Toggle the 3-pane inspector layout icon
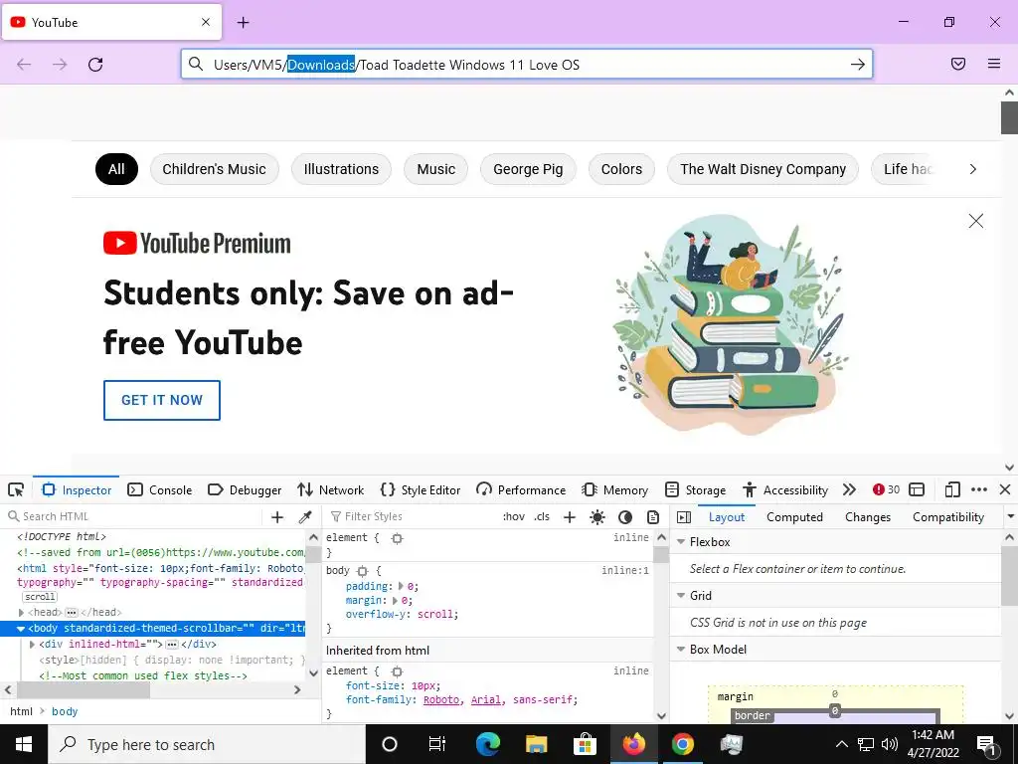The height and width of the screenshot is (764, 1018). coord(684,517)
